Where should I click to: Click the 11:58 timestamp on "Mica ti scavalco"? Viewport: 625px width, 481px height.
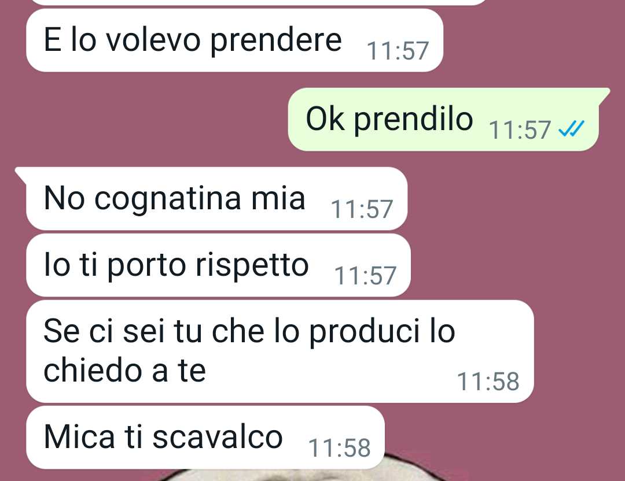pos(339,447)
